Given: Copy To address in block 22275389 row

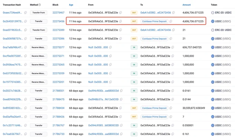Looking at the screenshot, I should click(173, 30).
